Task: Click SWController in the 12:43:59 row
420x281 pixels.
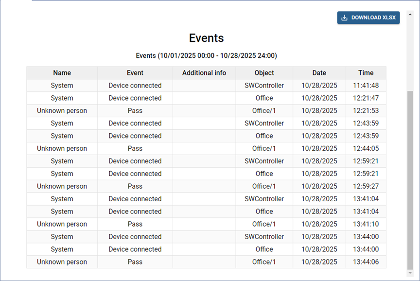Action: click(264, 123)
